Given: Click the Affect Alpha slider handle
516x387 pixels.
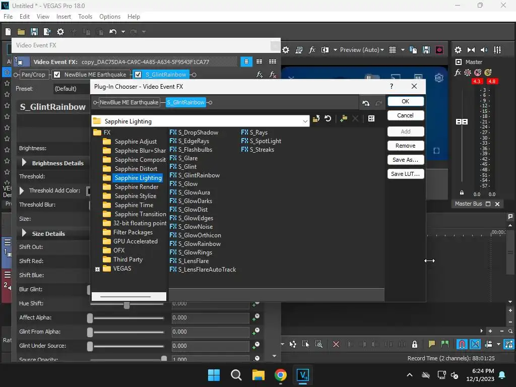Looking at the screenshot, I should click(x=90, y=318).
